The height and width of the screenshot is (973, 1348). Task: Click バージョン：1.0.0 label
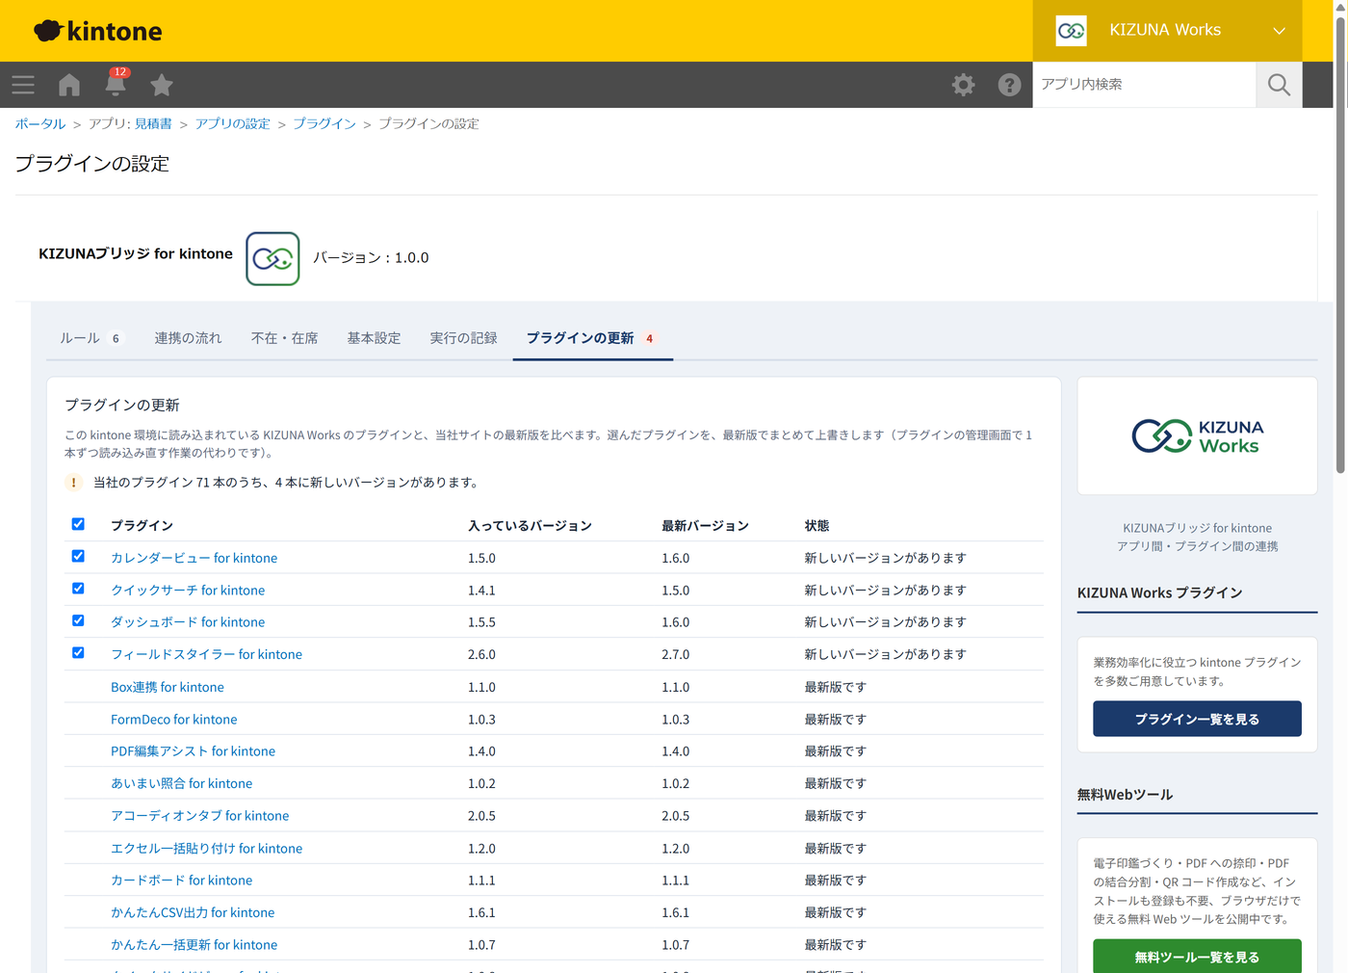[371, 258]
